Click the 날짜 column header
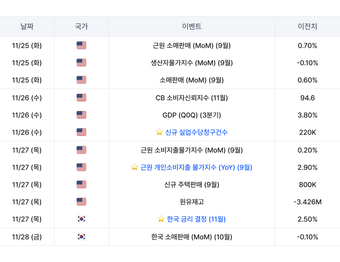340x262 pixels. [x=27, y=27]
